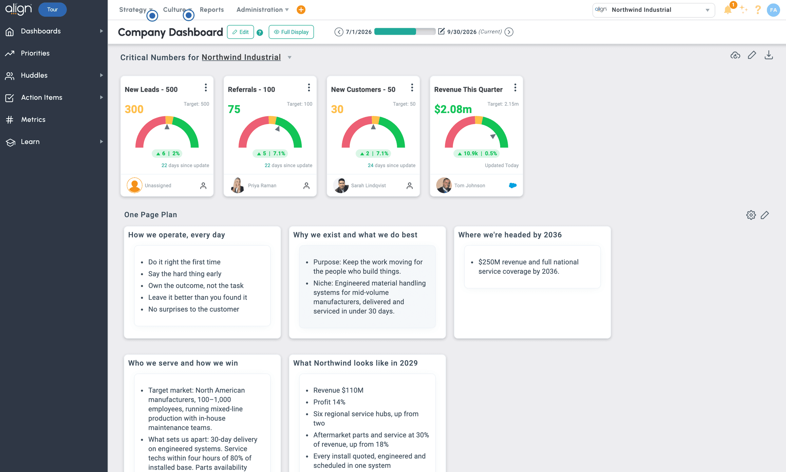The image size is (786, 472).
Task: Edit the quarter dates pencil icon
Action: click(x=441, y=31)
